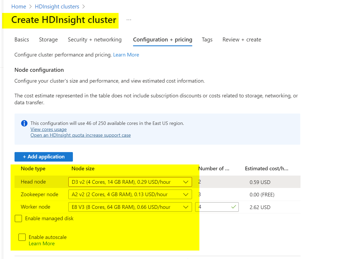Click the Zookeeper node count value 3

point(200,195)
